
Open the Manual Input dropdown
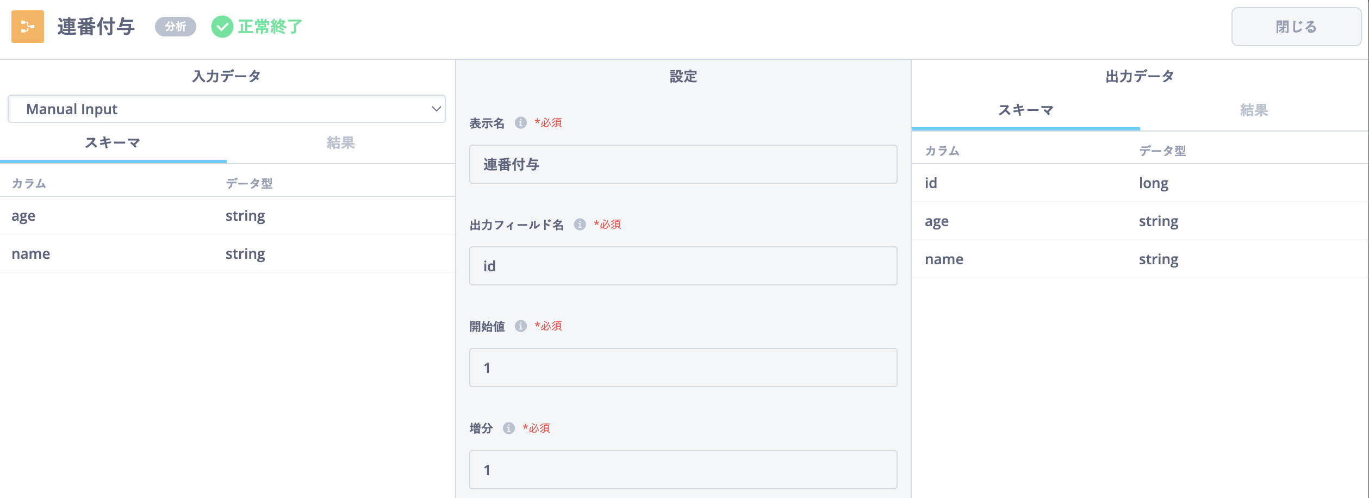[226, 109]
